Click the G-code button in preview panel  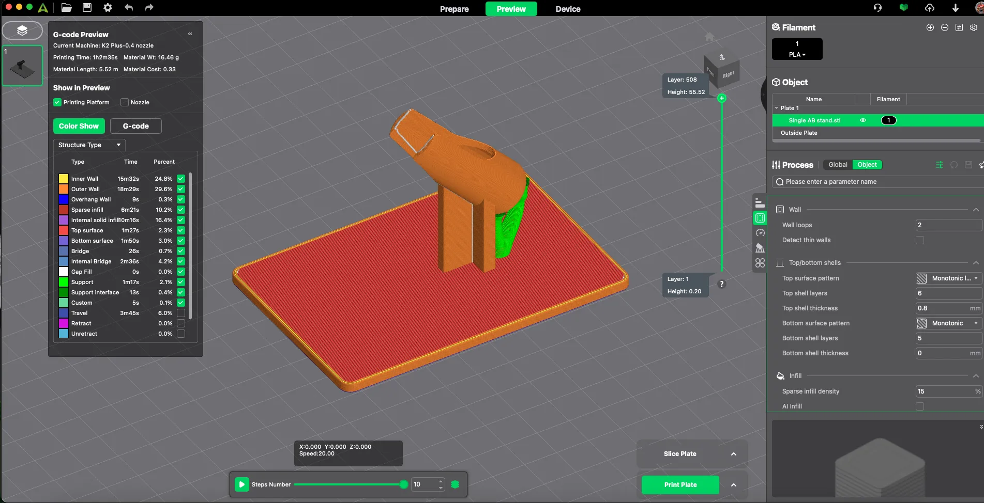click(135, 126)
